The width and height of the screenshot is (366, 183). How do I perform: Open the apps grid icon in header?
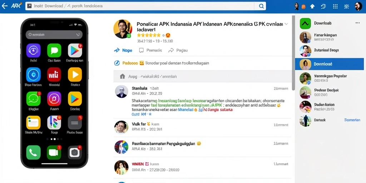click(335, 6)
